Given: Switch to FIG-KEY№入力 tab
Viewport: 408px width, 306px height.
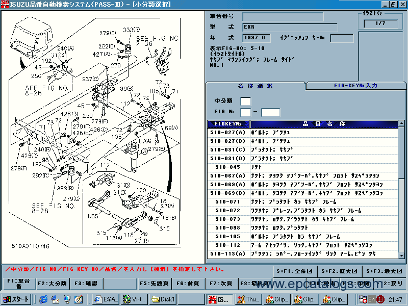Looking at the screenshot, I should point(355,86).
